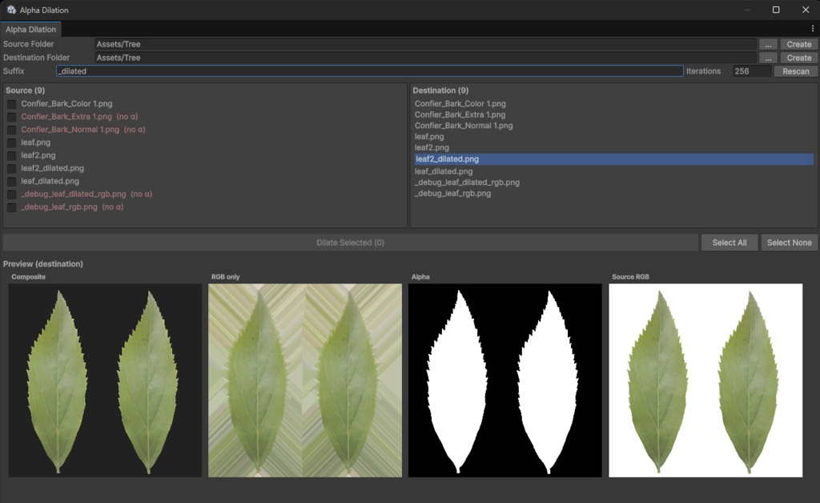
Task: Click the Dilate Selected (0) button
Action: pos(351,243)
